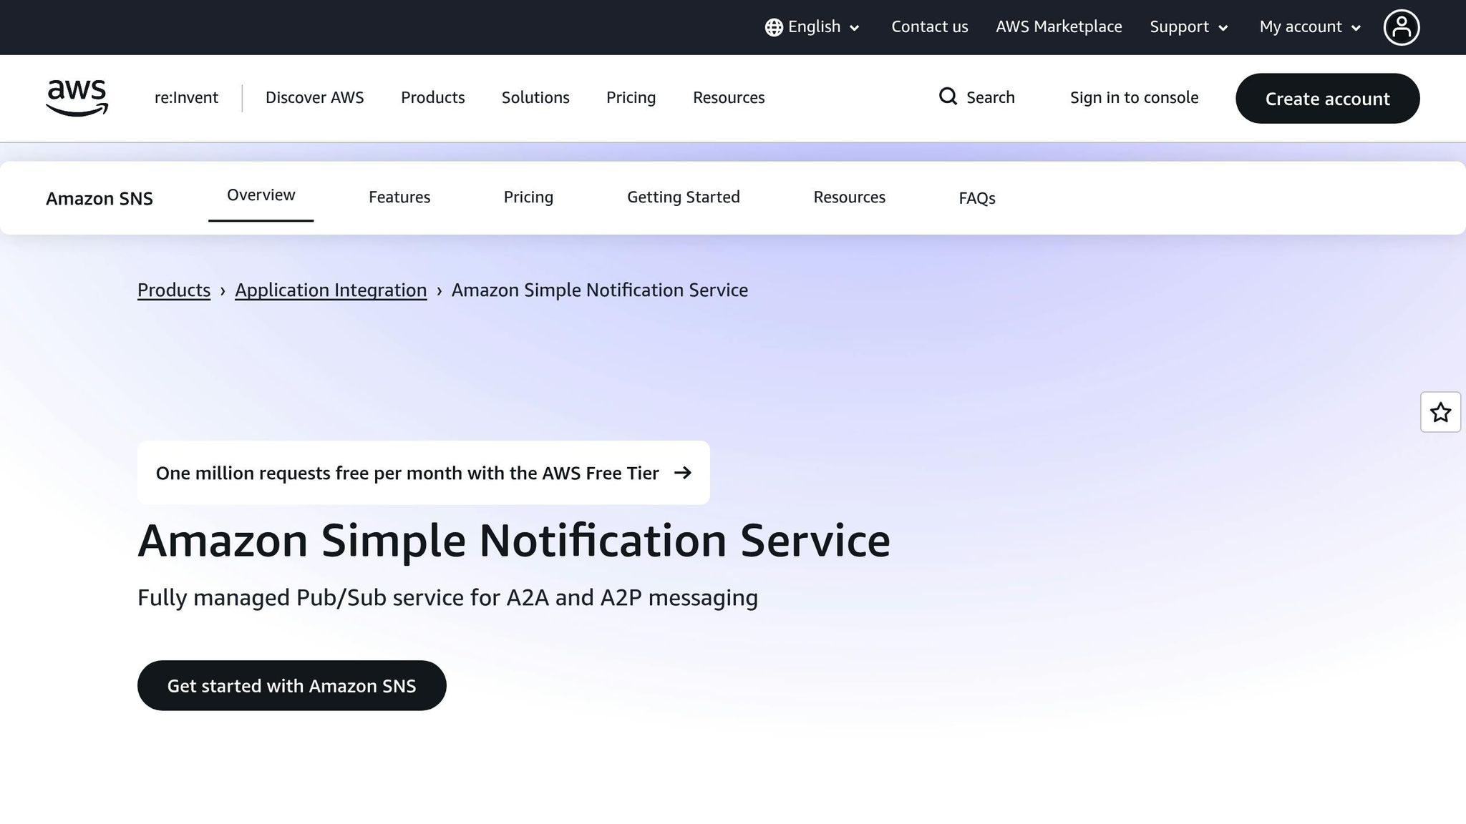This screenshot has width=1466, height=824.
Task: Click the Application Integration breadcrumb
Action: [330, 290]
